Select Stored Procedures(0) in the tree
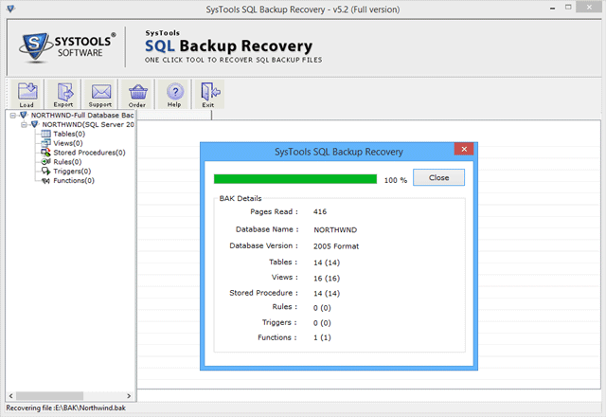This screenshot has height=417, width=606. click(89, 153)
